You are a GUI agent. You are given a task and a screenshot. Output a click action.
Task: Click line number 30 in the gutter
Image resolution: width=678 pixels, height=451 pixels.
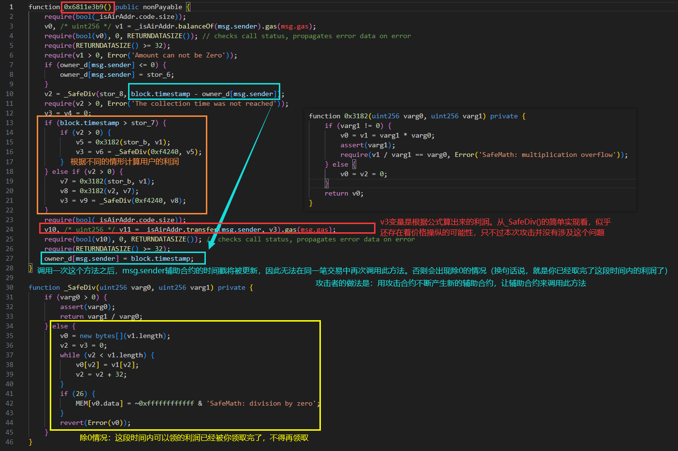click(10, 287)
